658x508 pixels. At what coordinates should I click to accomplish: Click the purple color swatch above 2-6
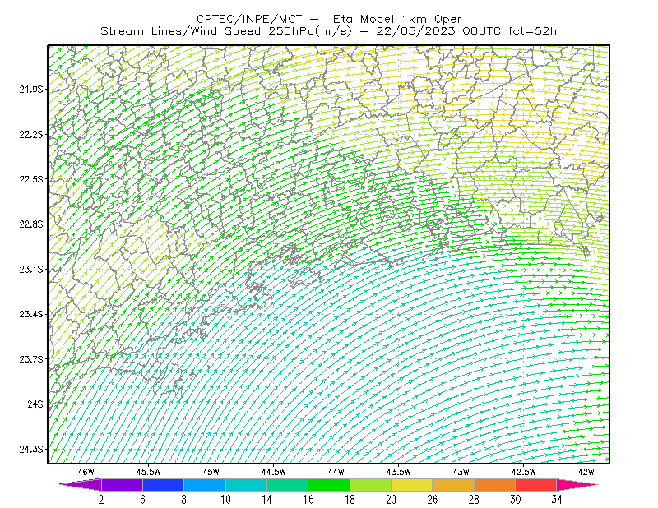122,484
